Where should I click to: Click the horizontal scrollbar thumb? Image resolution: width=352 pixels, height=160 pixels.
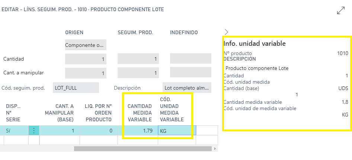(143, 148)
